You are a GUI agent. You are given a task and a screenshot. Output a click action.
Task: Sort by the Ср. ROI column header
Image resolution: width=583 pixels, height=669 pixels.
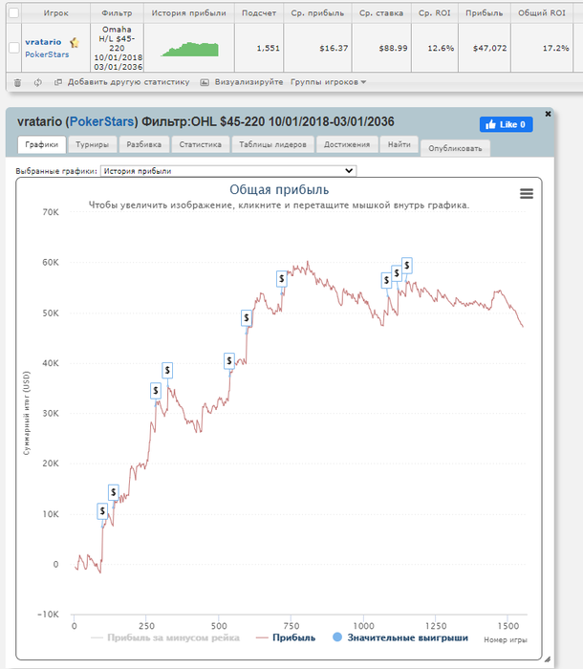435,12
